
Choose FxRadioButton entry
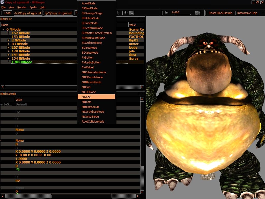(96, 62)
